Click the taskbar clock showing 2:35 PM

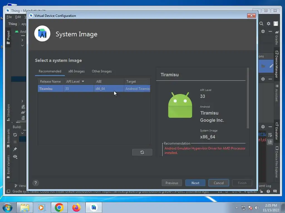point(271,207)
